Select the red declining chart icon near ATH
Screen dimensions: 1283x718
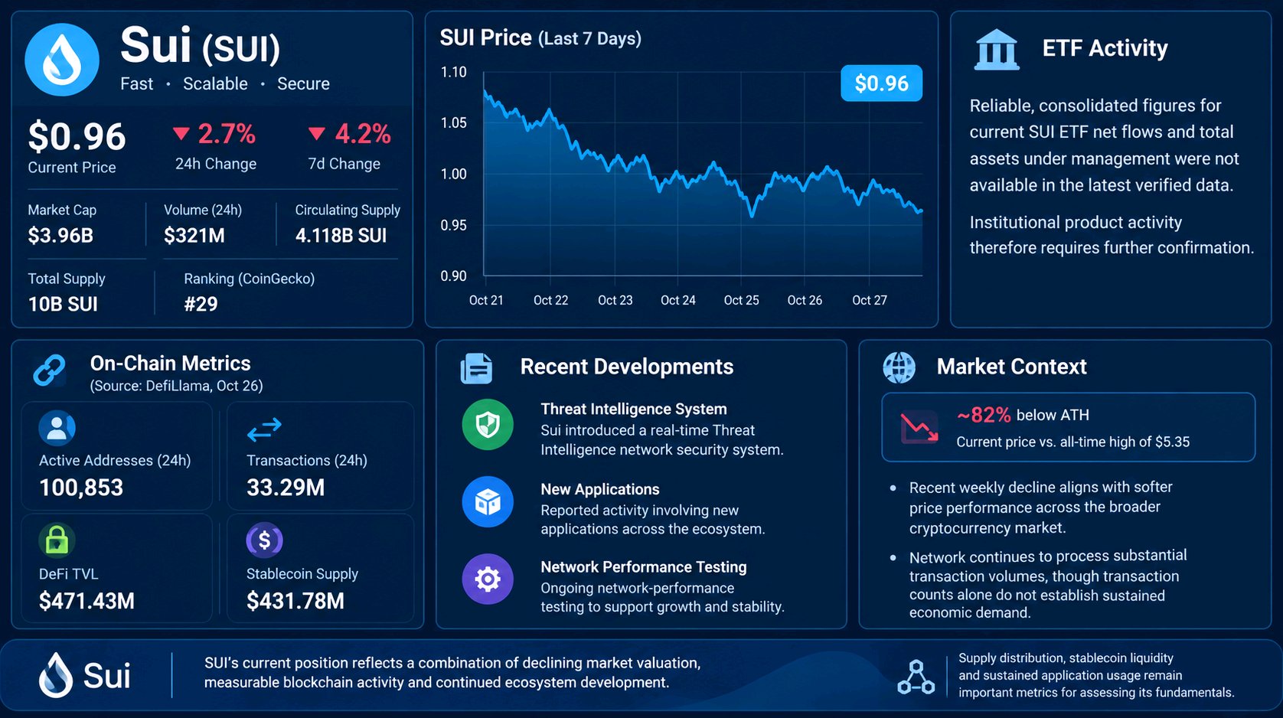click(919, 427)
